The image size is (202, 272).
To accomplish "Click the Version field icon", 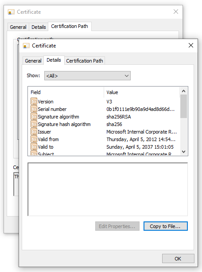I will [34, 101].
